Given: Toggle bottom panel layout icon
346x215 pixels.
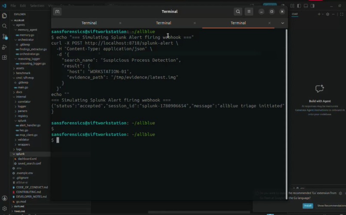Looking at the screenshot, I should pyautogui.click(x=306, y=6).
